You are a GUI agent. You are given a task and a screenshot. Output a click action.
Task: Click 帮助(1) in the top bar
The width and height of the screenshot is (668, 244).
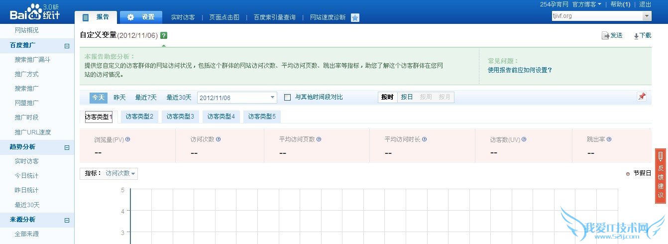tap(620, 4)
